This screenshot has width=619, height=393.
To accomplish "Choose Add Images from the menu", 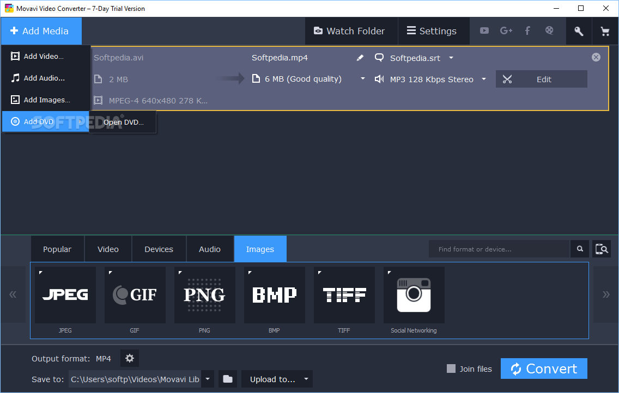I will click(45, 100).
